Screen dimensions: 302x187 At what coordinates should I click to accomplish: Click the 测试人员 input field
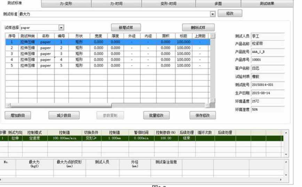tap(268, 36)
